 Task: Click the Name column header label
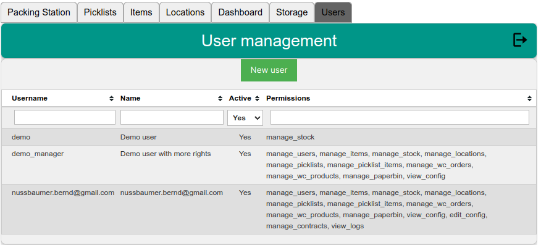click(x=130, y=98)
